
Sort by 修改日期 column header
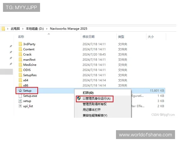88,37
